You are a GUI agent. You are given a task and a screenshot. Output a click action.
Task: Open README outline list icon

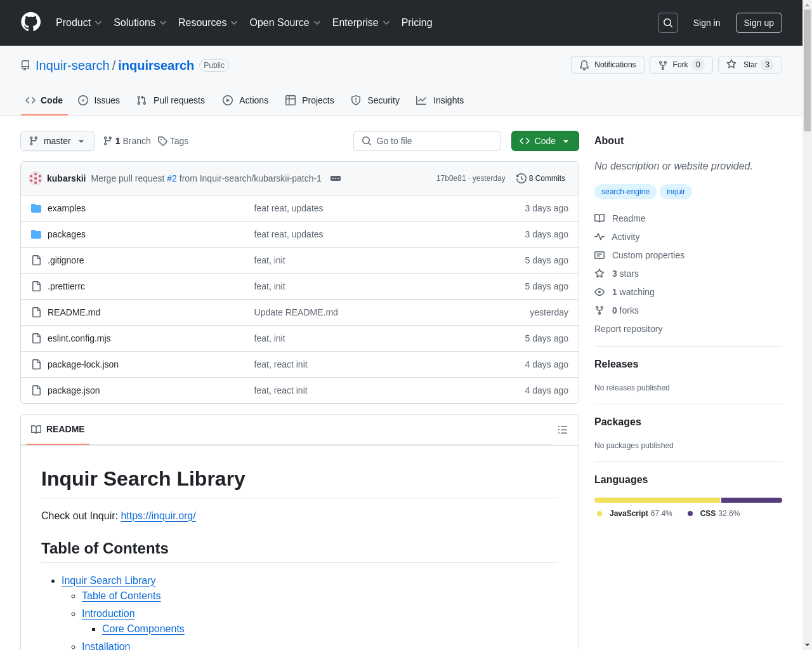[563, 430]
